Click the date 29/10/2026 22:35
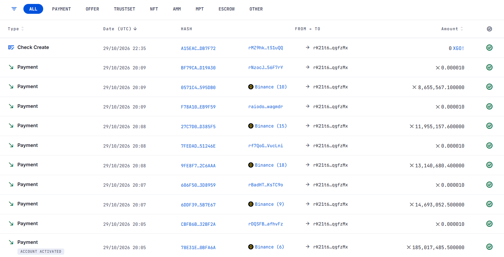This screenshot has width=504, height=257. coord(125,48)
